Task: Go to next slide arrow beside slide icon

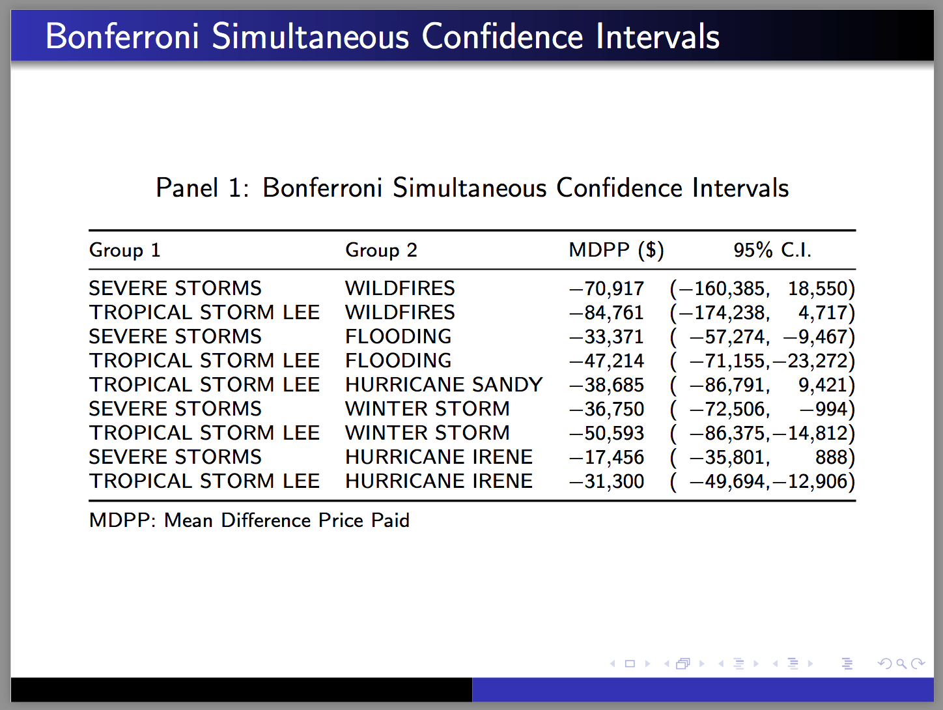Action: click(648, 664)
